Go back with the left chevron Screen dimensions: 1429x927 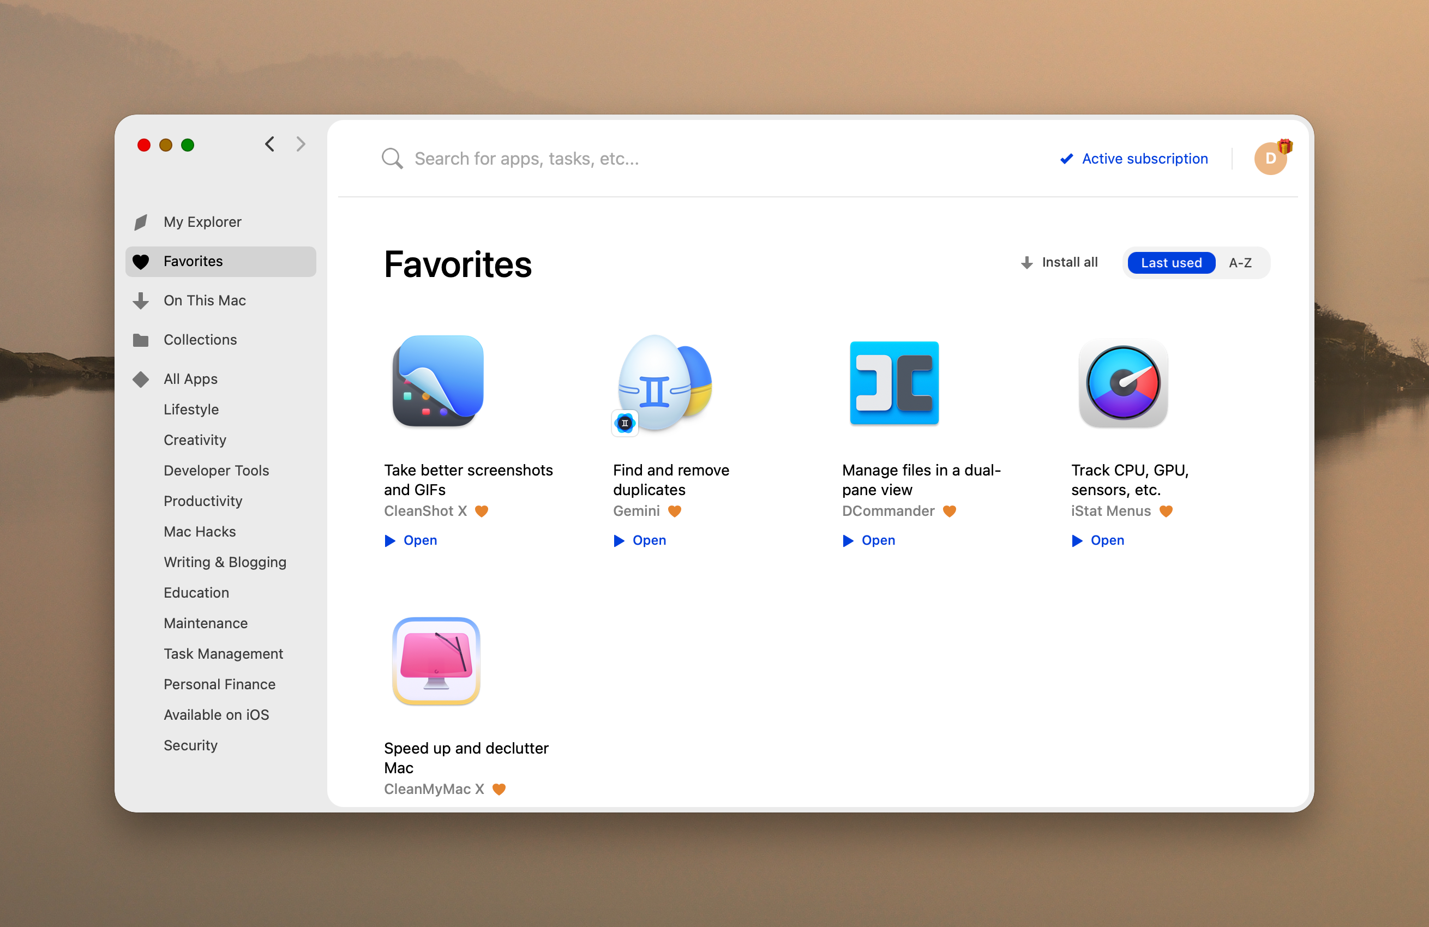pos(269,144)
